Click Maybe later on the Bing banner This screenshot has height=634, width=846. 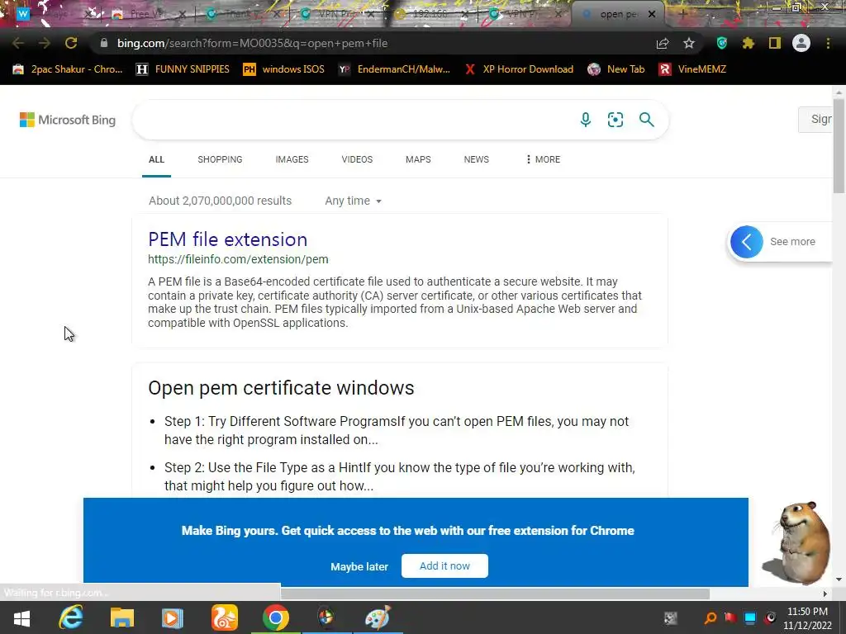point(359,566)
